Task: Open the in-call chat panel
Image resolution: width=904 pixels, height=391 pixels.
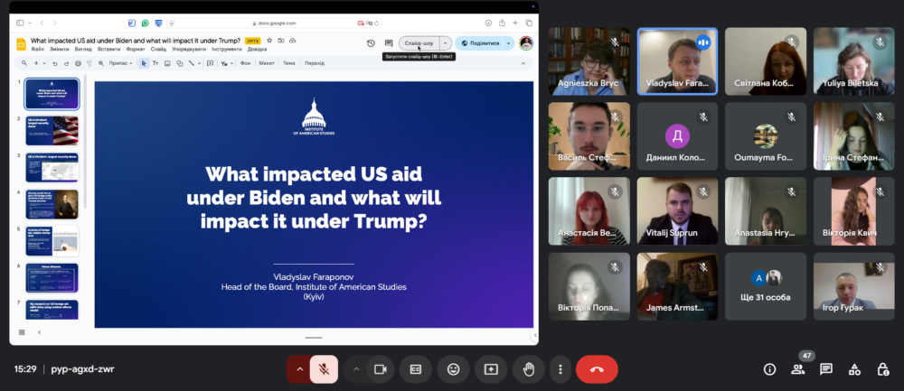Action: coord(826,369)
